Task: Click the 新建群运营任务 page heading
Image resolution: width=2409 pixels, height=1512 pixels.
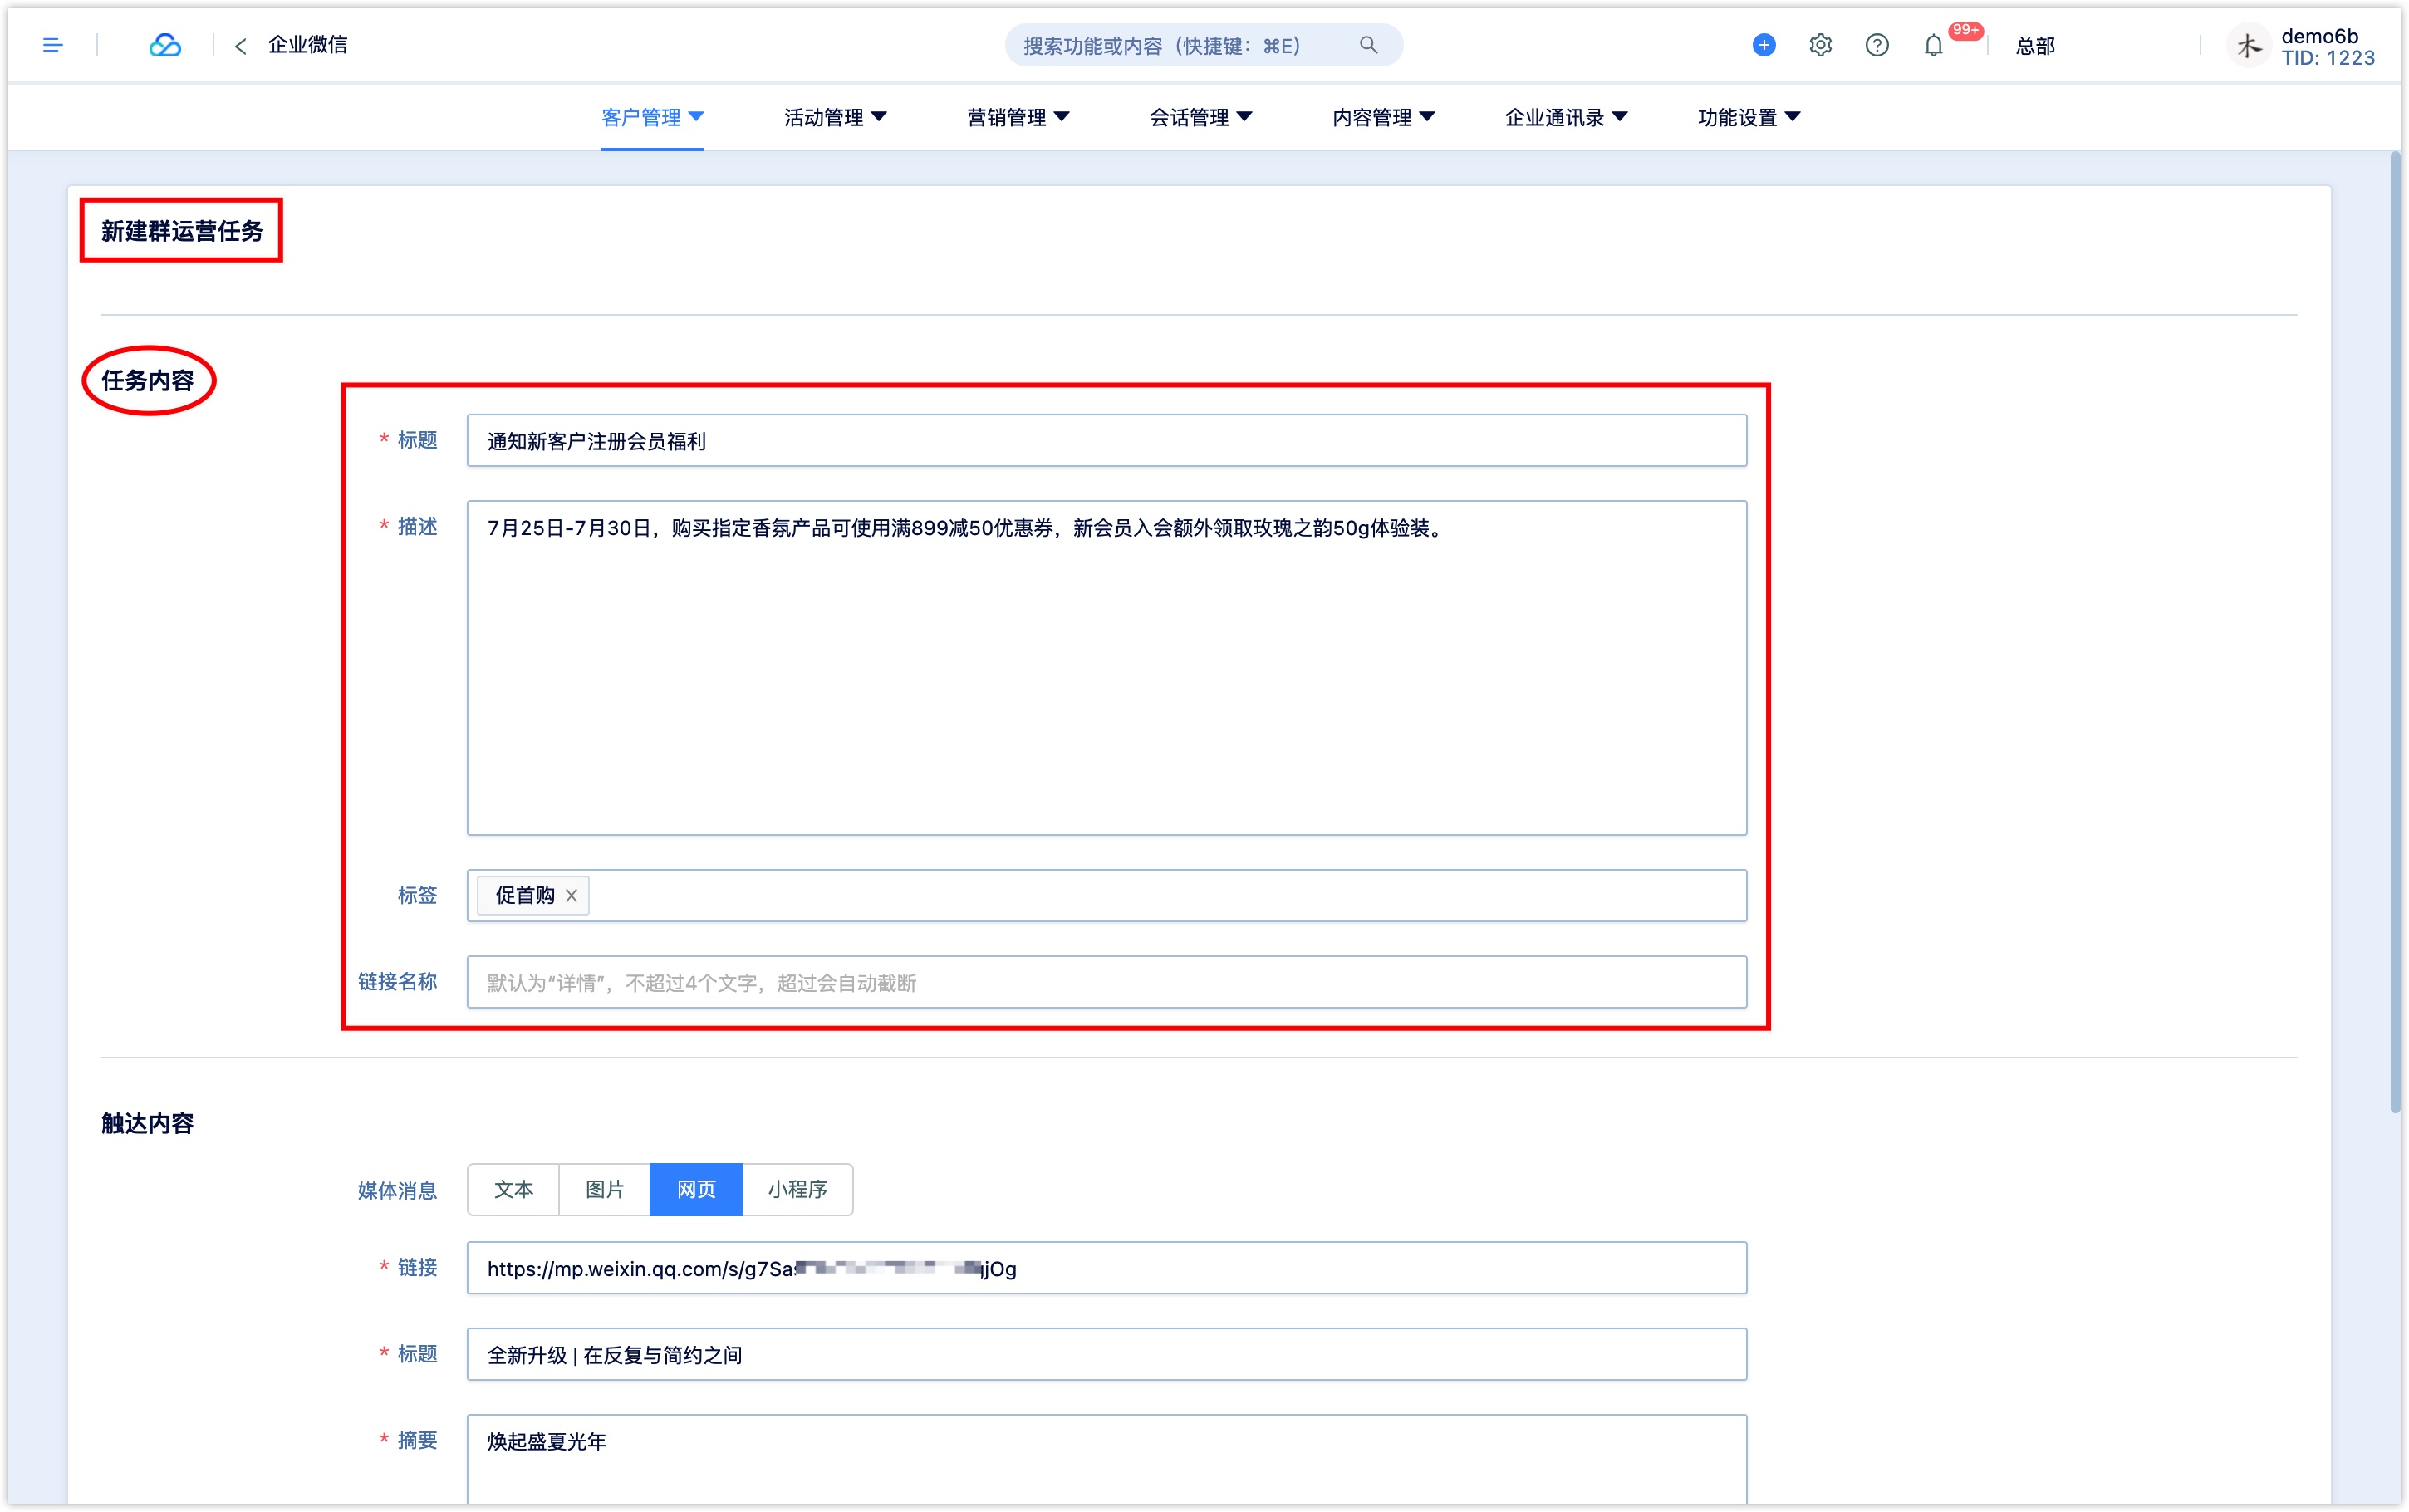Action: (182, 231)
